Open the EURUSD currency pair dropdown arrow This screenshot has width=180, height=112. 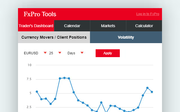pyautogui.click(x=45, y=53)
